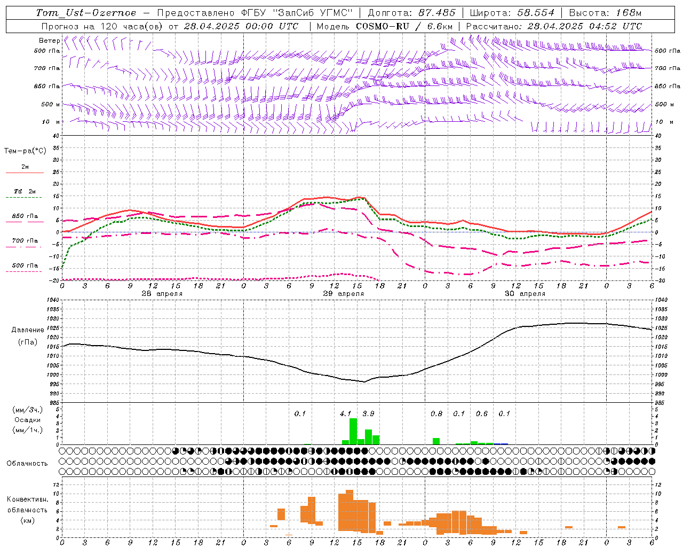
Task: Click the 0.8 precipitation total value
Action: 436,413
